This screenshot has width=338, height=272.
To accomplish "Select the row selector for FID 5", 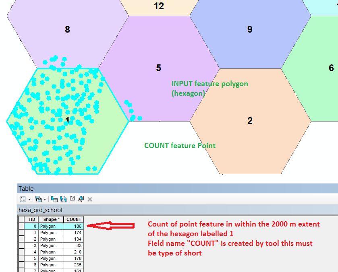I will 21,258.
